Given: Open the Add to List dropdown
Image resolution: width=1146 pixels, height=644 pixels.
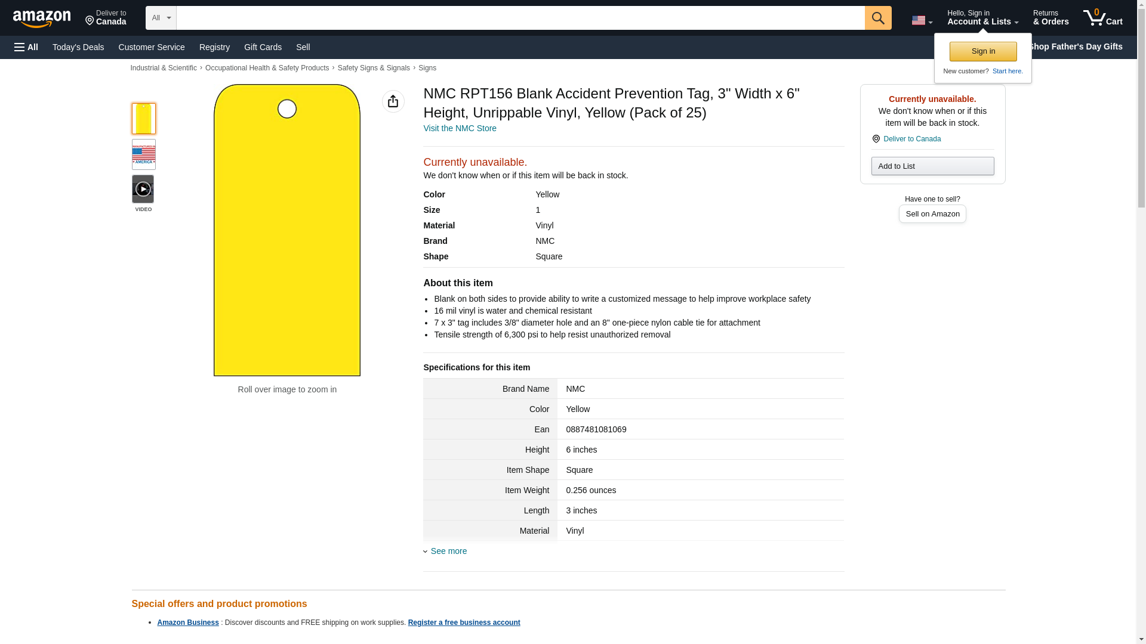Looking at the screenshot, I should (x=932, y=166).
